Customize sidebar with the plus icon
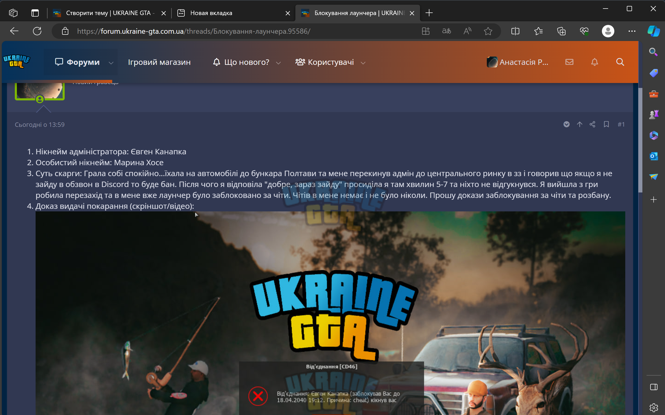The image size is (665, 415). click(654, 199)
